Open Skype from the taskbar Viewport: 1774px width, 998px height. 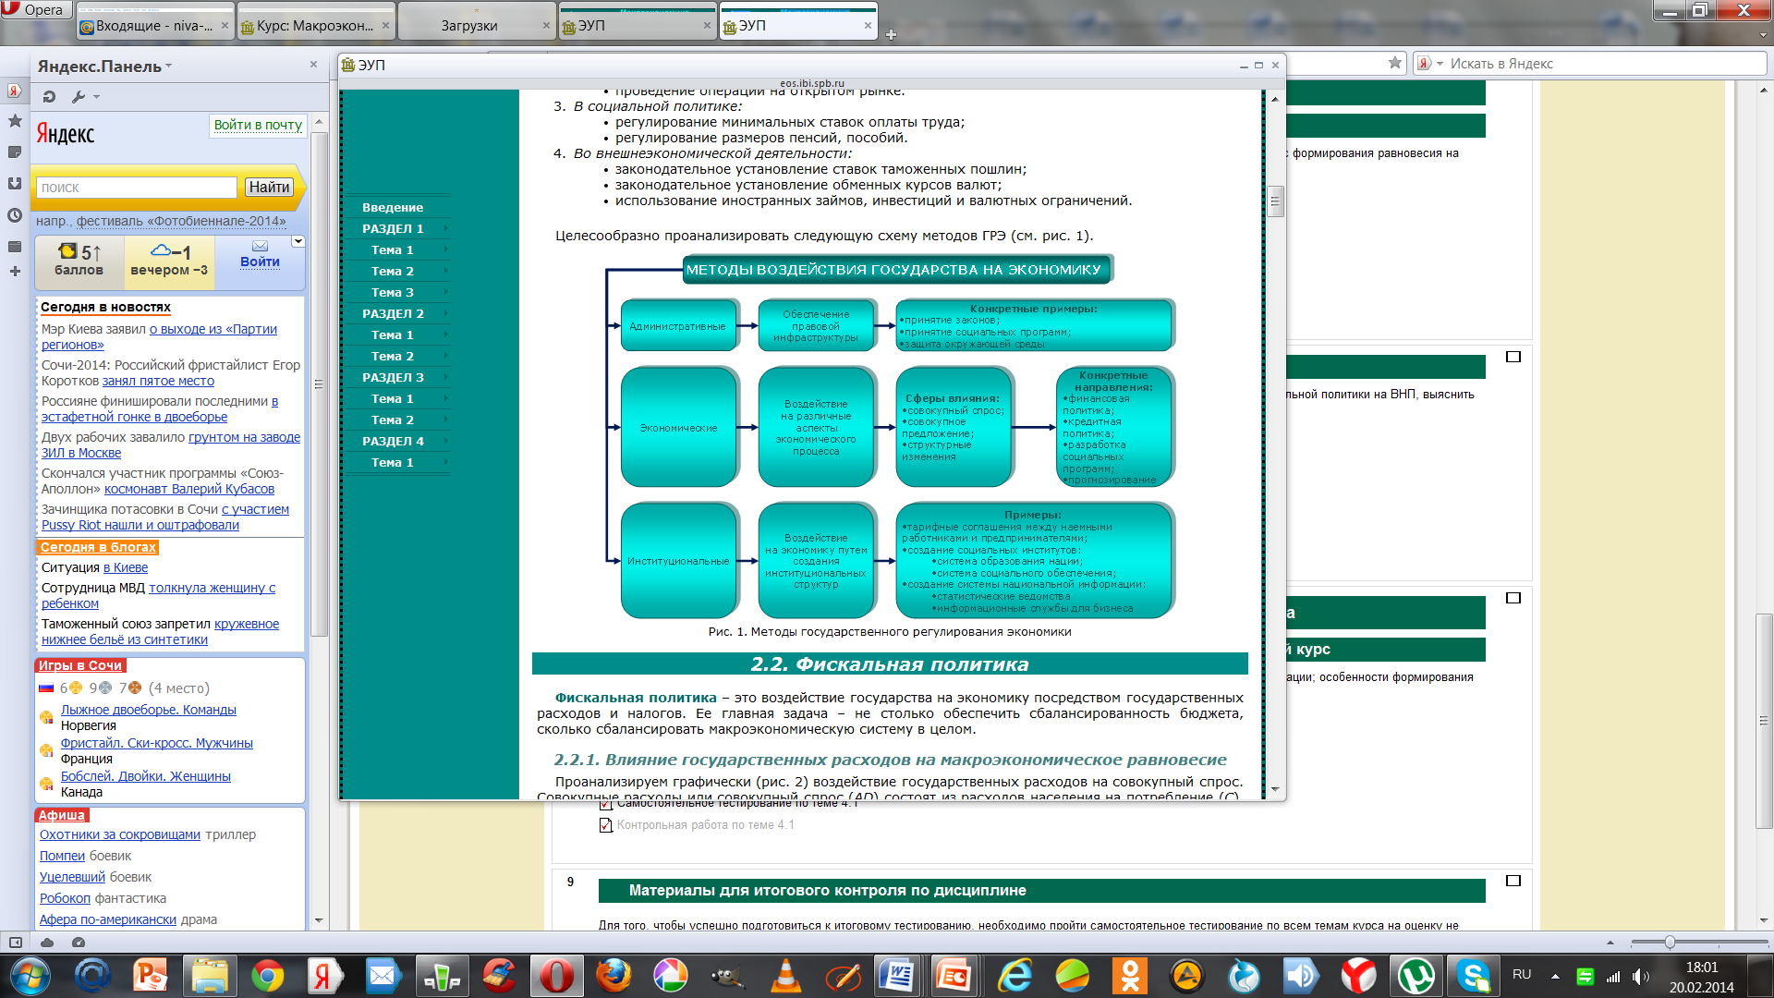tap(1474, 976)
